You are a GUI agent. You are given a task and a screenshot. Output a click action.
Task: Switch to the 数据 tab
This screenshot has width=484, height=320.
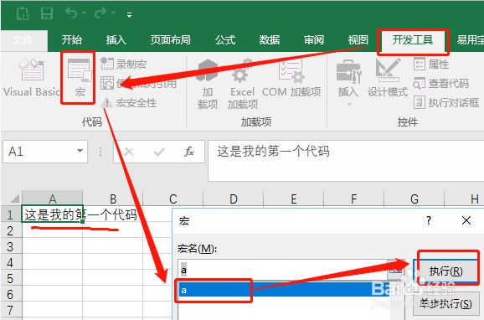pos(270,40)
